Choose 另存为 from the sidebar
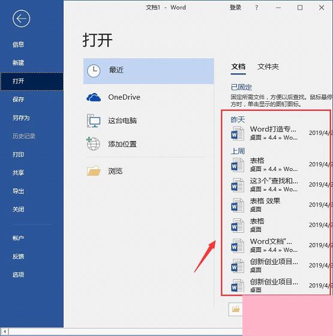The height and width of the screenshot is (336, 333). tap(21, 118)
